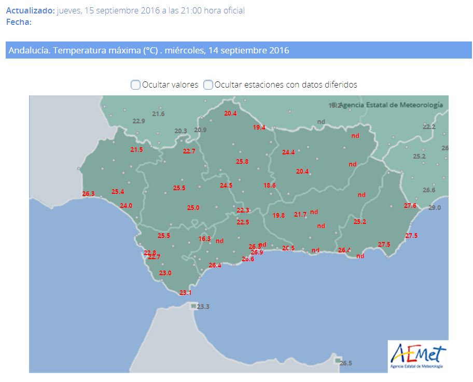The image size is (473, 382).
Task: Enable the Ocultar valores checkbox
Action: [135, 84]
